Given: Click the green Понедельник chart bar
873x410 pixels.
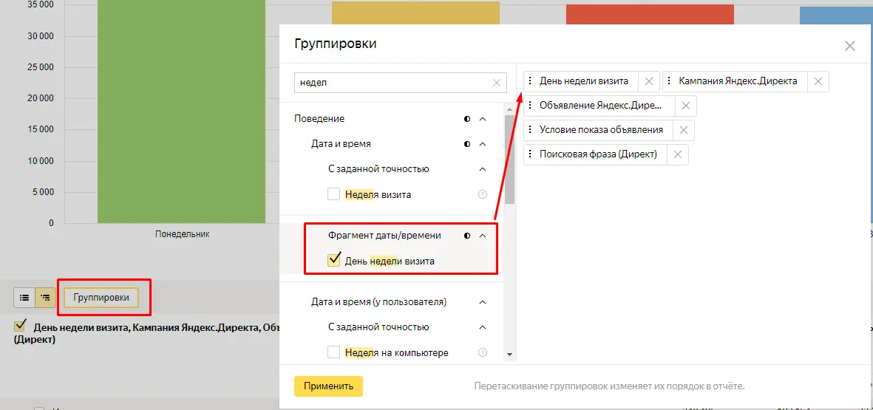Looking at the screenshot, I should [x=181, y=111].
